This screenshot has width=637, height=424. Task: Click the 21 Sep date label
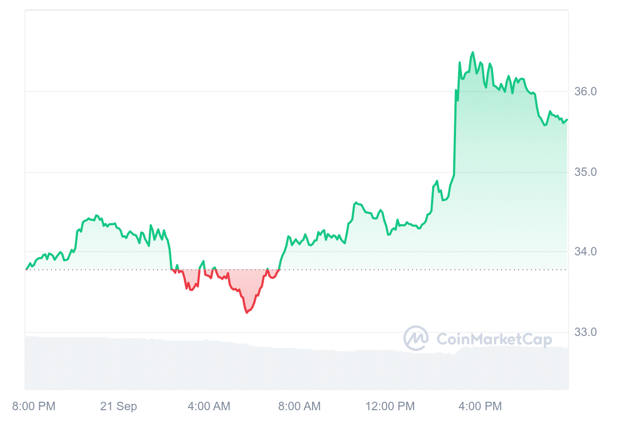coord(118,407)
